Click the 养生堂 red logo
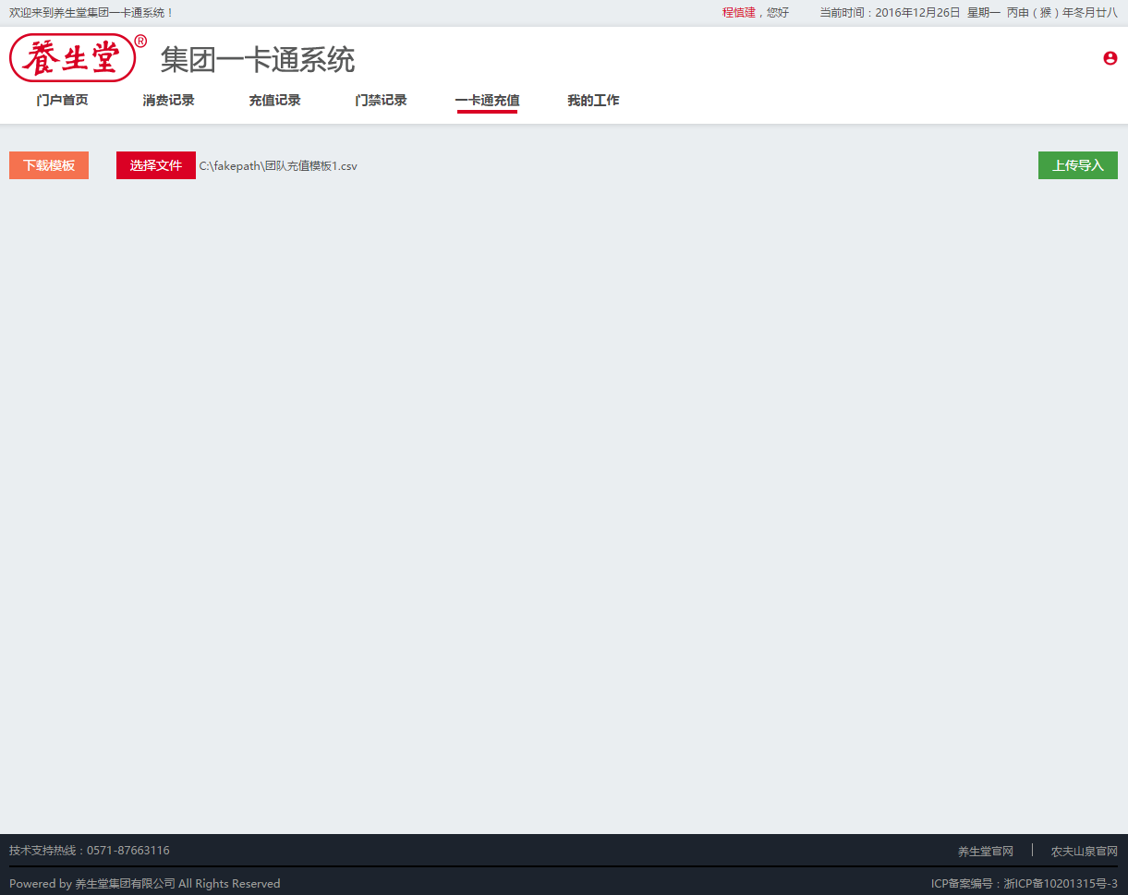 point(73,58)
